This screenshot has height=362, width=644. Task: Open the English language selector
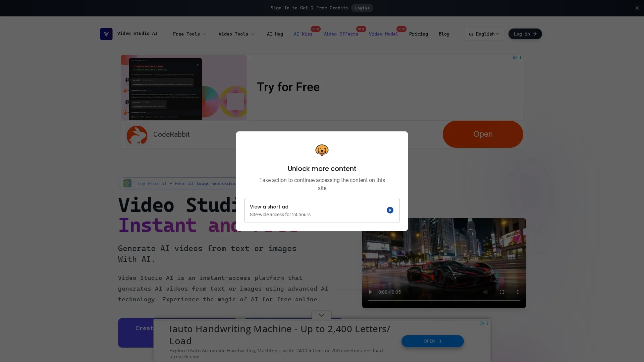tap(484, 34)
